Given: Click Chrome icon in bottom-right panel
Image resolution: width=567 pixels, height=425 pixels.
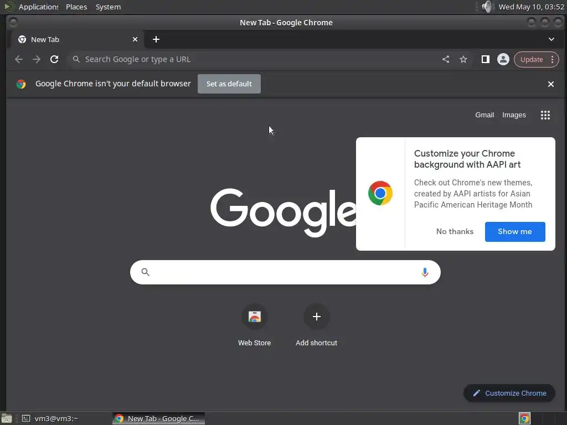Looking at the screenshot, I should click(x=524, y=418).
